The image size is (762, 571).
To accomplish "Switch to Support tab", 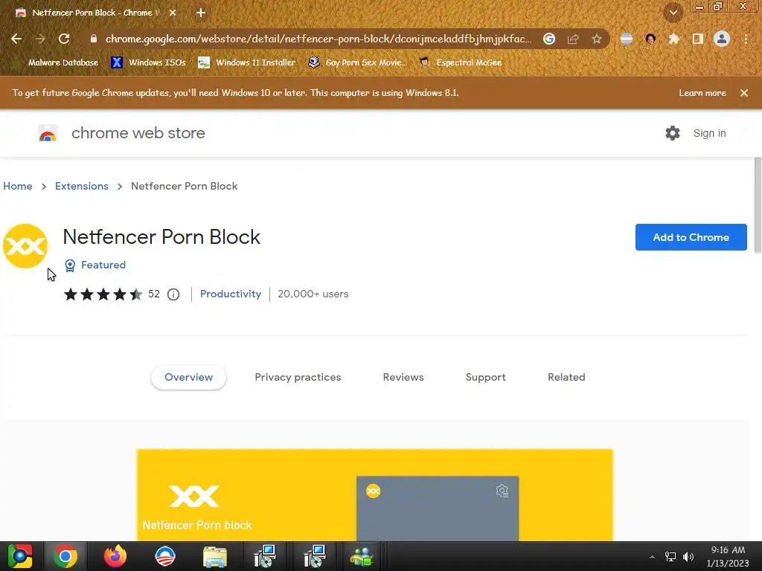I will point(485,377).
